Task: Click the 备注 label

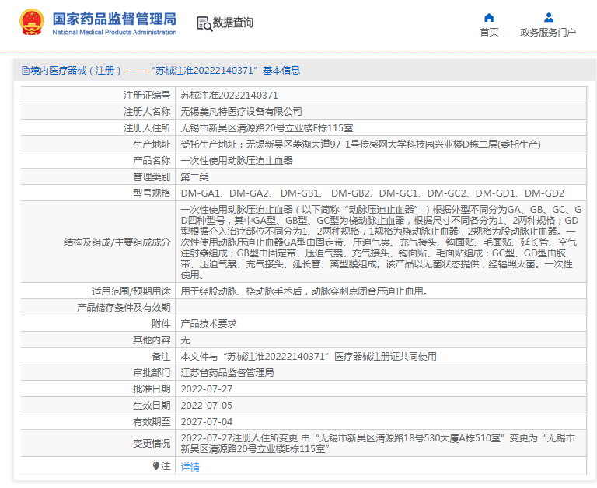Action: (x=161, y=357)
